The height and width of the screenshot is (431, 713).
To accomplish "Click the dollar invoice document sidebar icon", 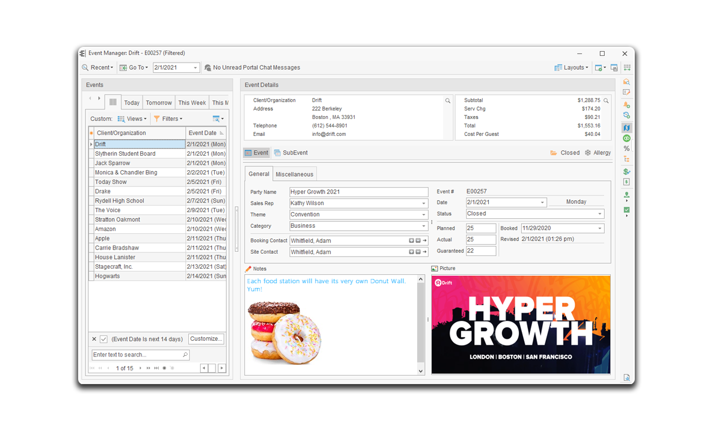I will (x=626, y=182).
